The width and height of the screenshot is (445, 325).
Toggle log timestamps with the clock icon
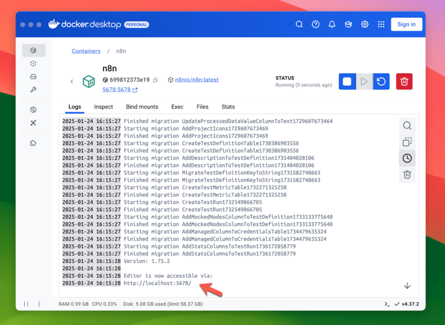(x=407, y=158)
